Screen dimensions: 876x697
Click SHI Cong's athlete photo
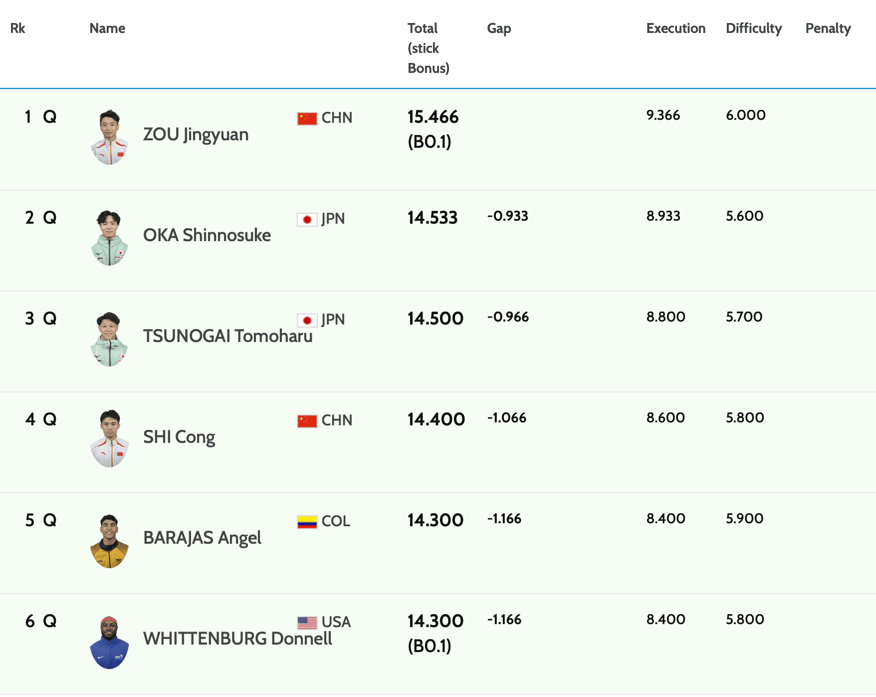pyautogui.click(x=110, y=438)
